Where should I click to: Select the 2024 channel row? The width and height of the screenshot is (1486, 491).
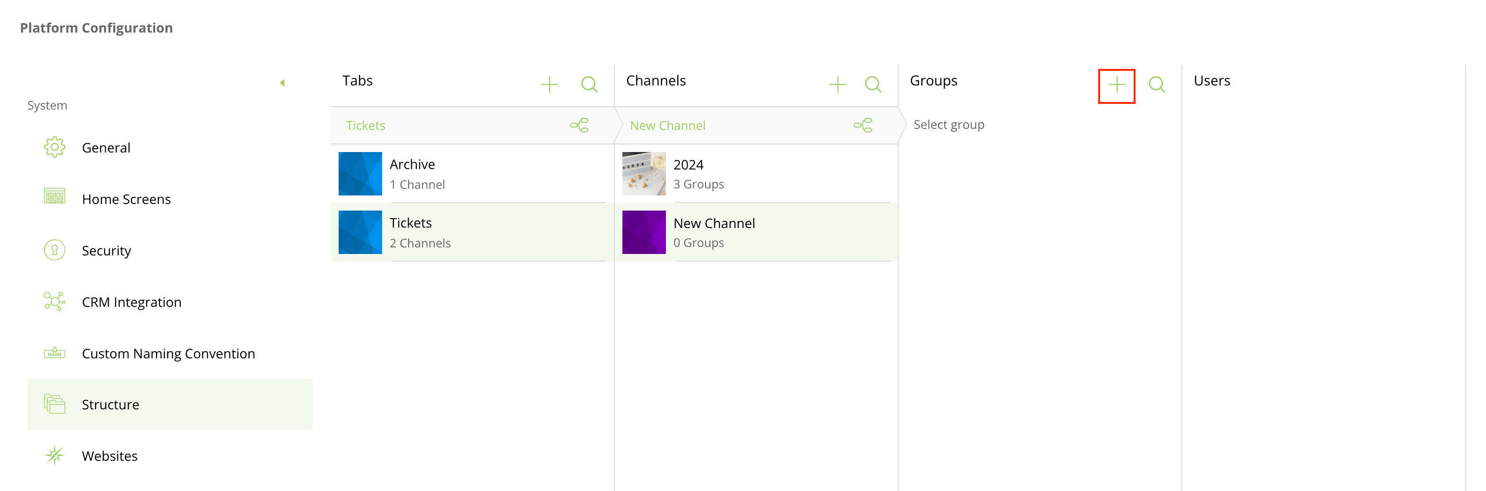756,174
